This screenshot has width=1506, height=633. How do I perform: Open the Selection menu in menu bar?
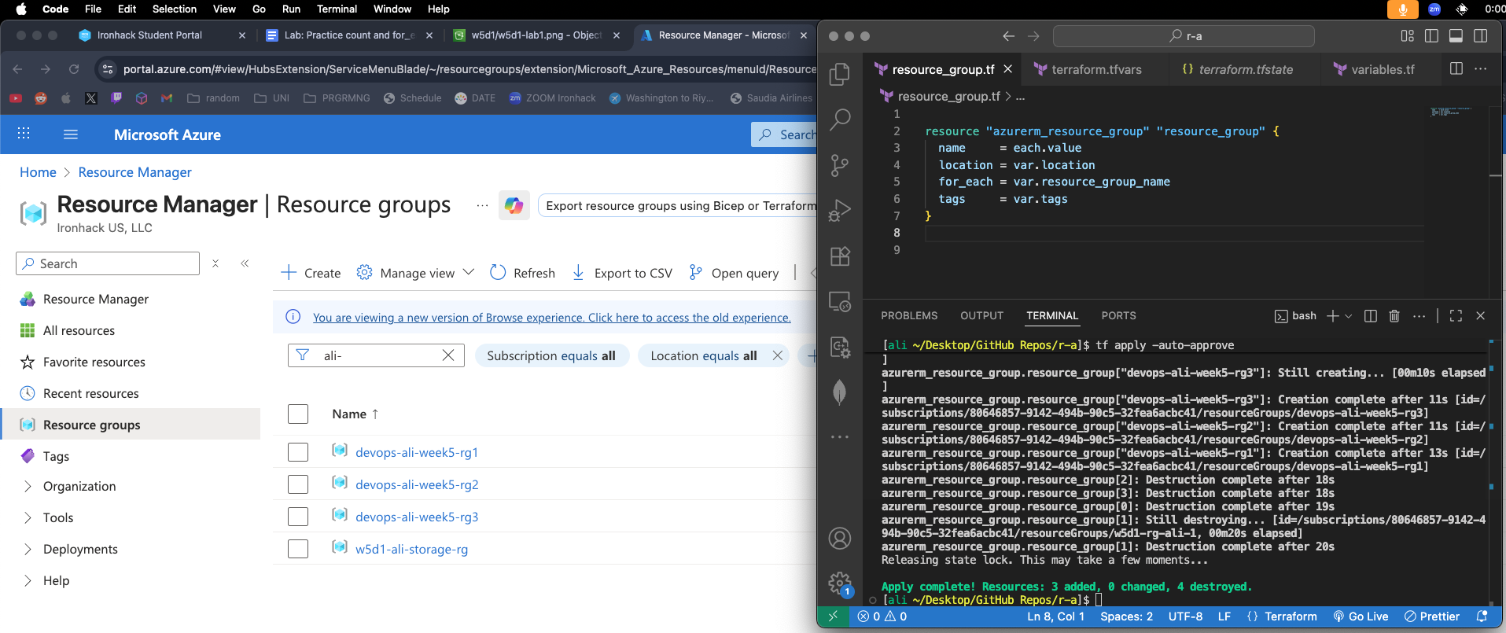(x=175, y=9)
